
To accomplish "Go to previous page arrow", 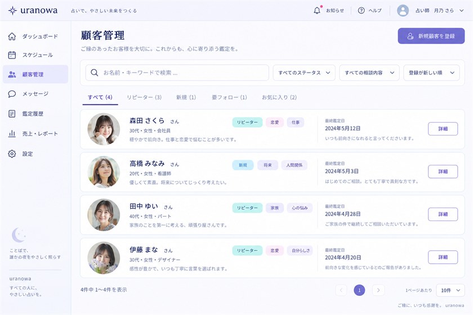I will (341, 290).
